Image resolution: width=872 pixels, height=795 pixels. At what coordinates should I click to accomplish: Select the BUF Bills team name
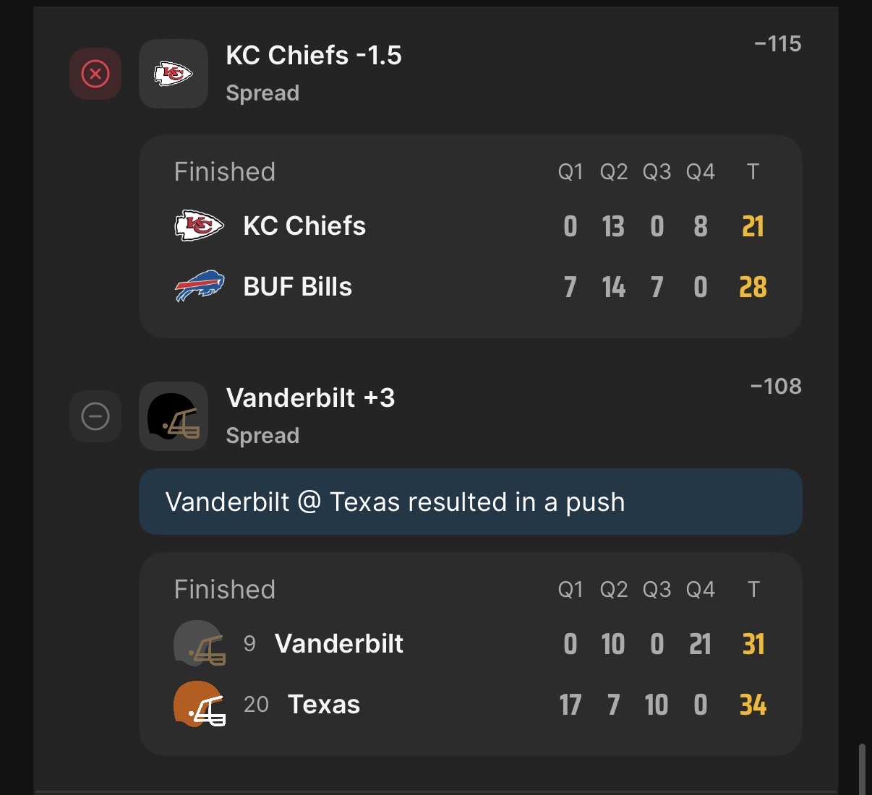[x=297, y=287]
